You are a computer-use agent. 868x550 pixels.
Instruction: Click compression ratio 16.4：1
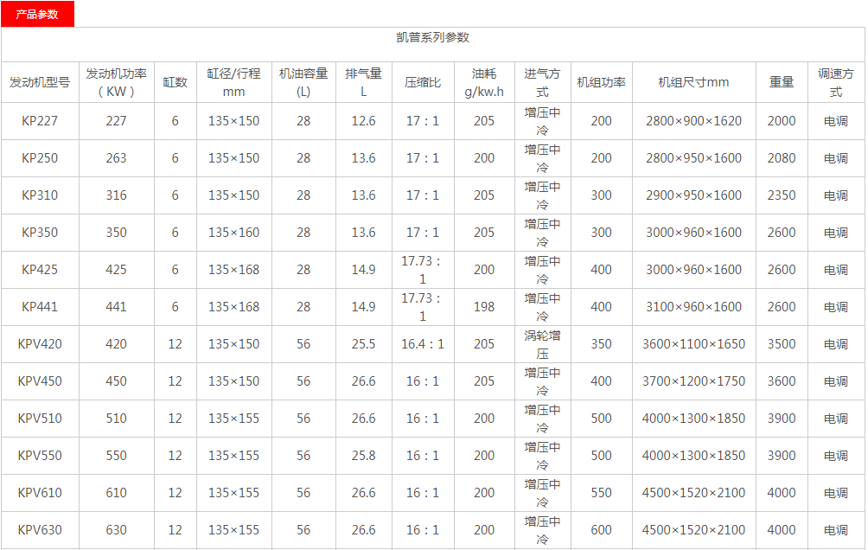(x=423, y=344)
